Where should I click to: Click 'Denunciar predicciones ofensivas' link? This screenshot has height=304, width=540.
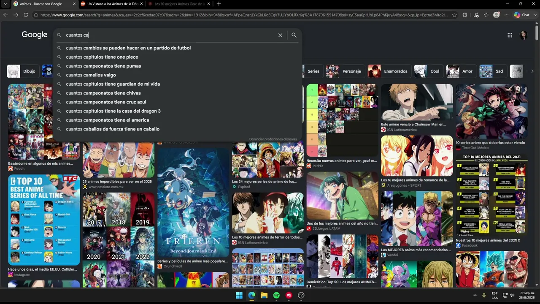coord(273,139)
